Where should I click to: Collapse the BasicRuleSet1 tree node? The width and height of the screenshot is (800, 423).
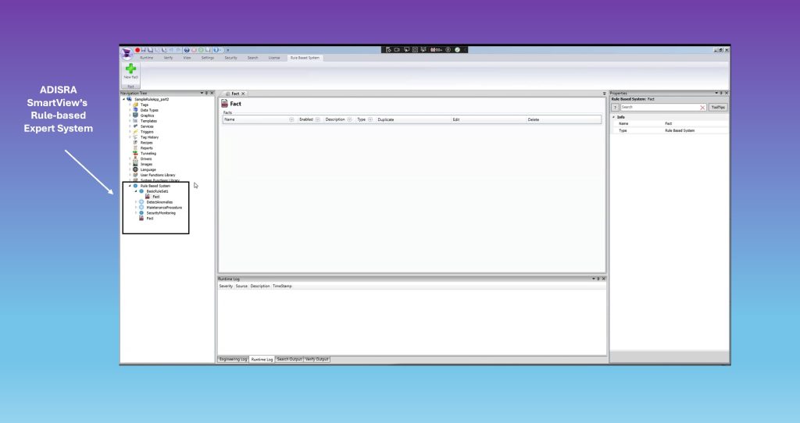(136, 192)
